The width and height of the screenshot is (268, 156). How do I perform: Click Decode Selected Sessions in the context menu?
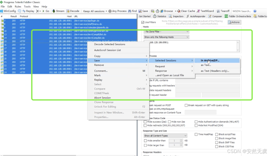[x=118, y=44]
